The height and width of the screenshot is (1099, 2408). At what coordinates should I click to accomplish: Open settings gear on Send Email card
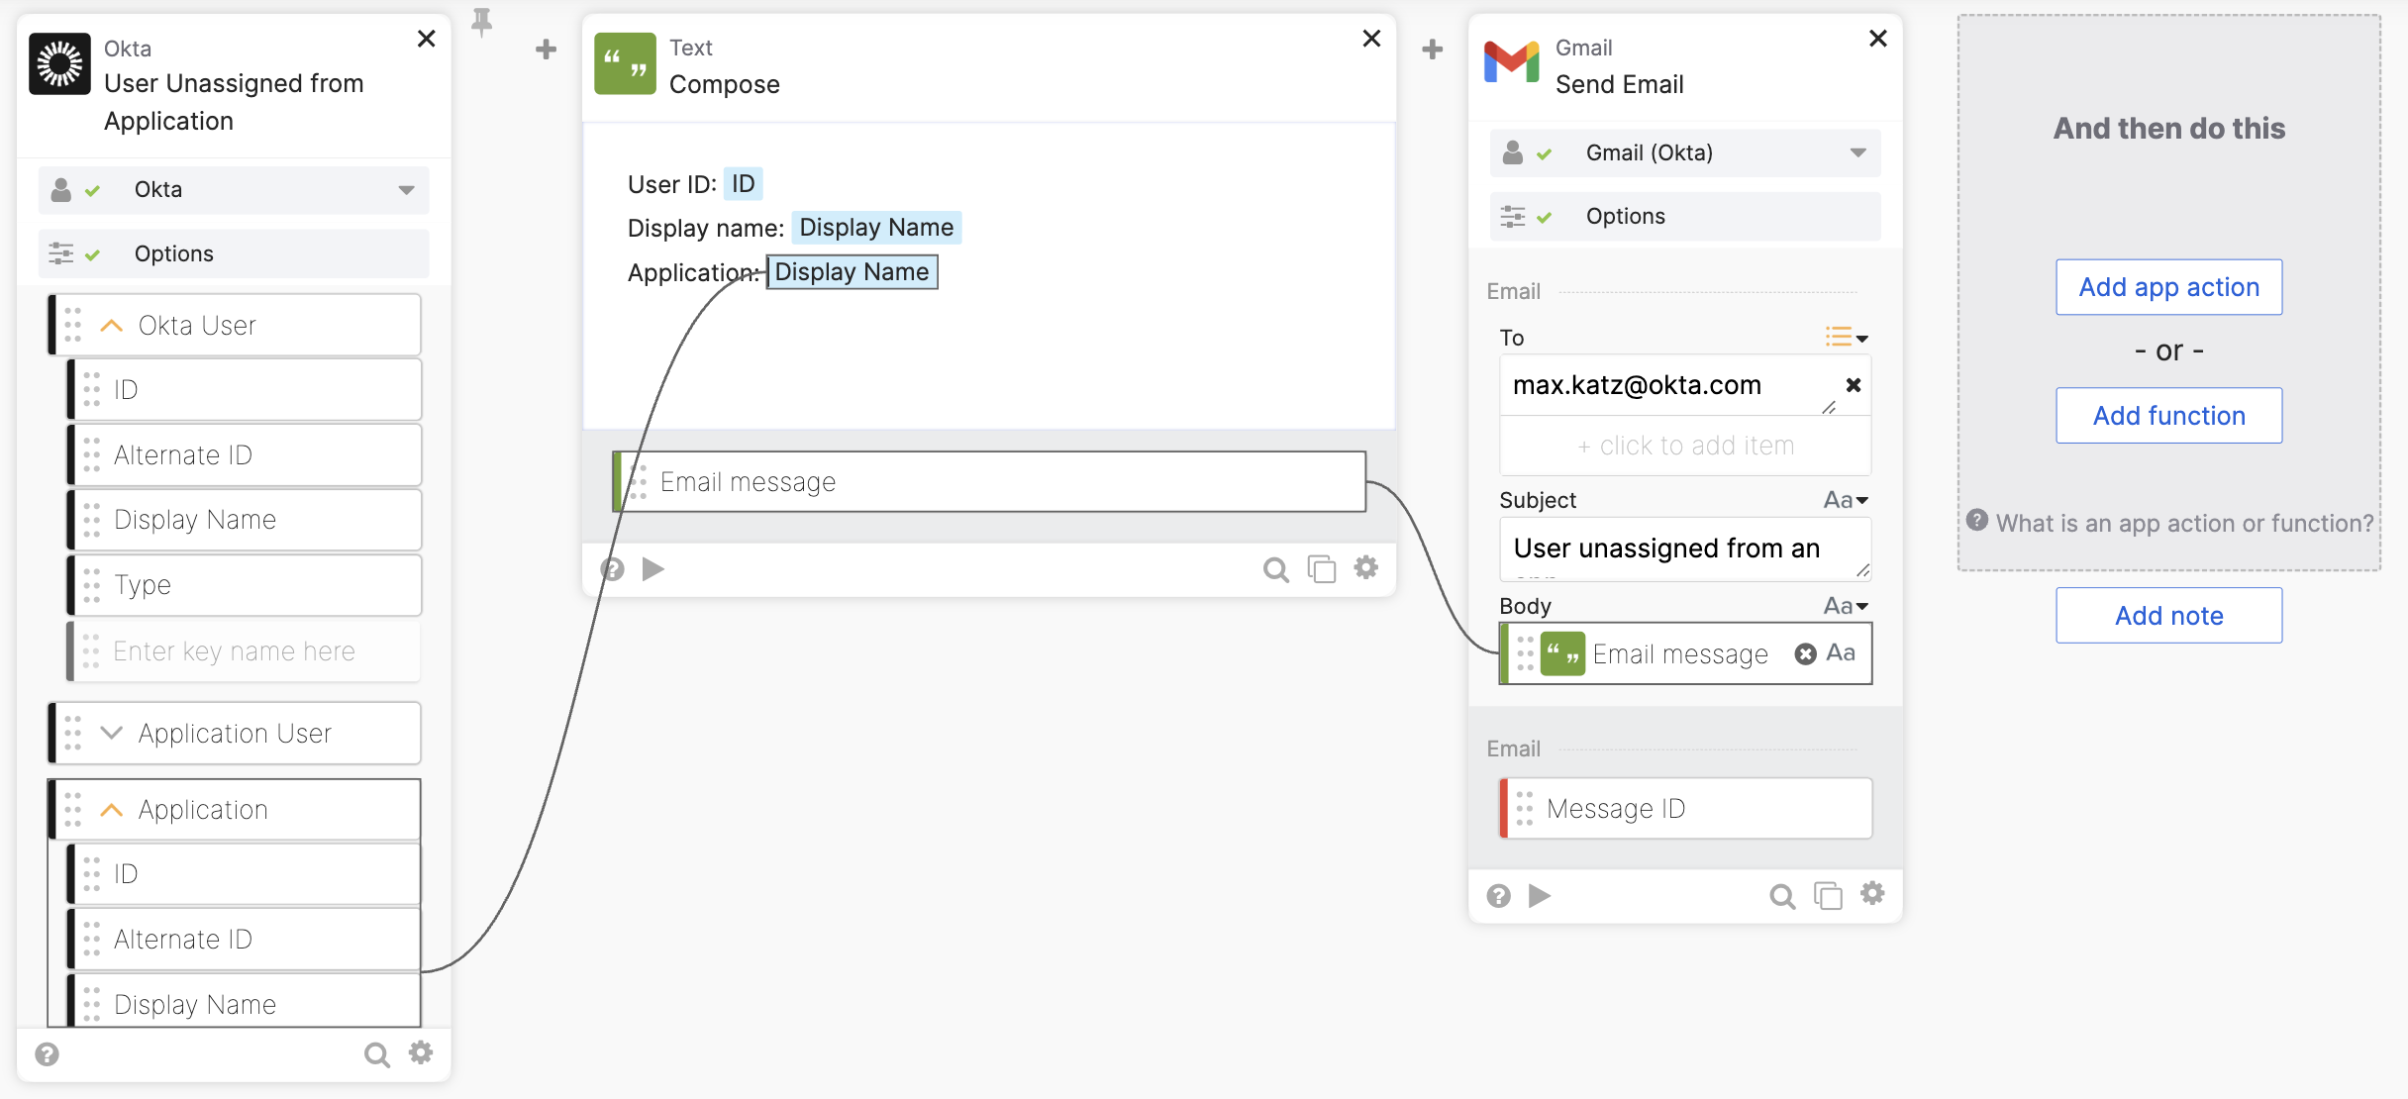1871,894
